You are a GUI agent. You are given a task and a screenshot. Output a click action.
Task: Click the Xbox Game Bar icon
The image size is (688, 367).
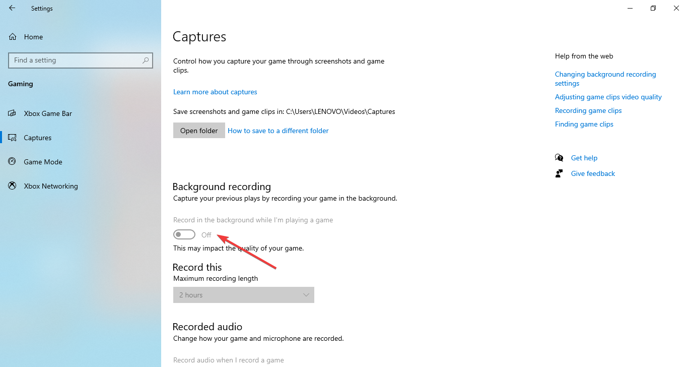pos(13,113)
